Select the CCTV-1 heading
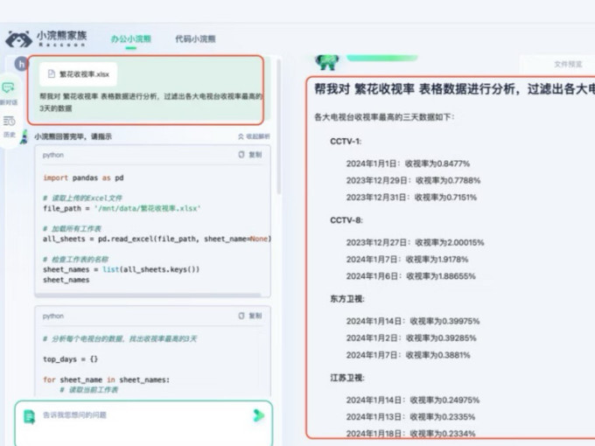 pyautogui.click(x=346, y=142)
